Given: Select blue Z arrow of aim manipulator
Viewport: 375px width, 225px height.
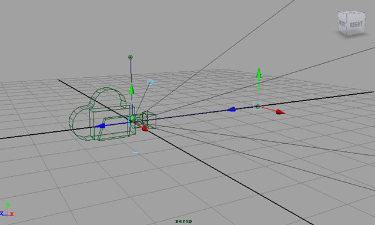Looking at the screenshot, I should point(231,110).
